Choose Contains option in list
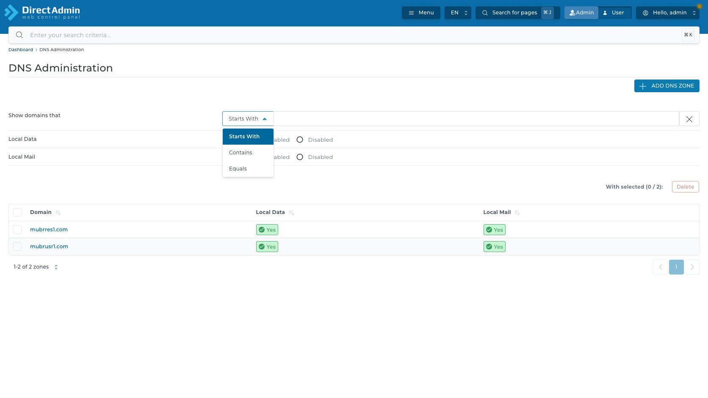The image size is (708, 398). (x=248, y=153)
